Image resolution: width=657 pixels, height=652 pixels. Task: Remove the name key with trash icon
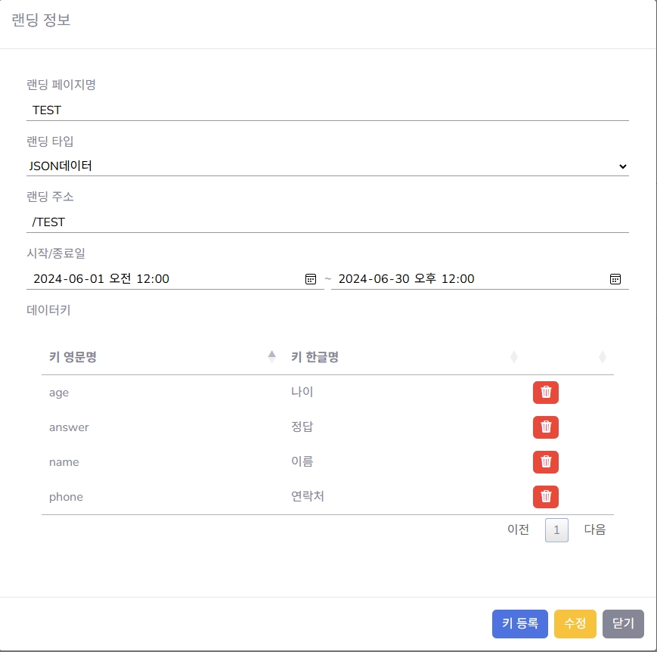[x=546, y=462]
